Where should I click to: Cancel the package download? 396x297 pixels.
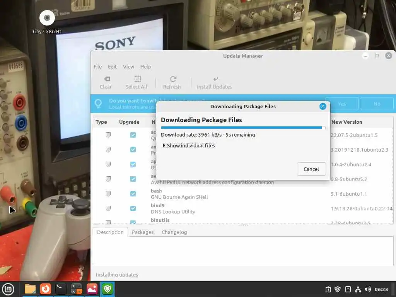click(311, 169)
